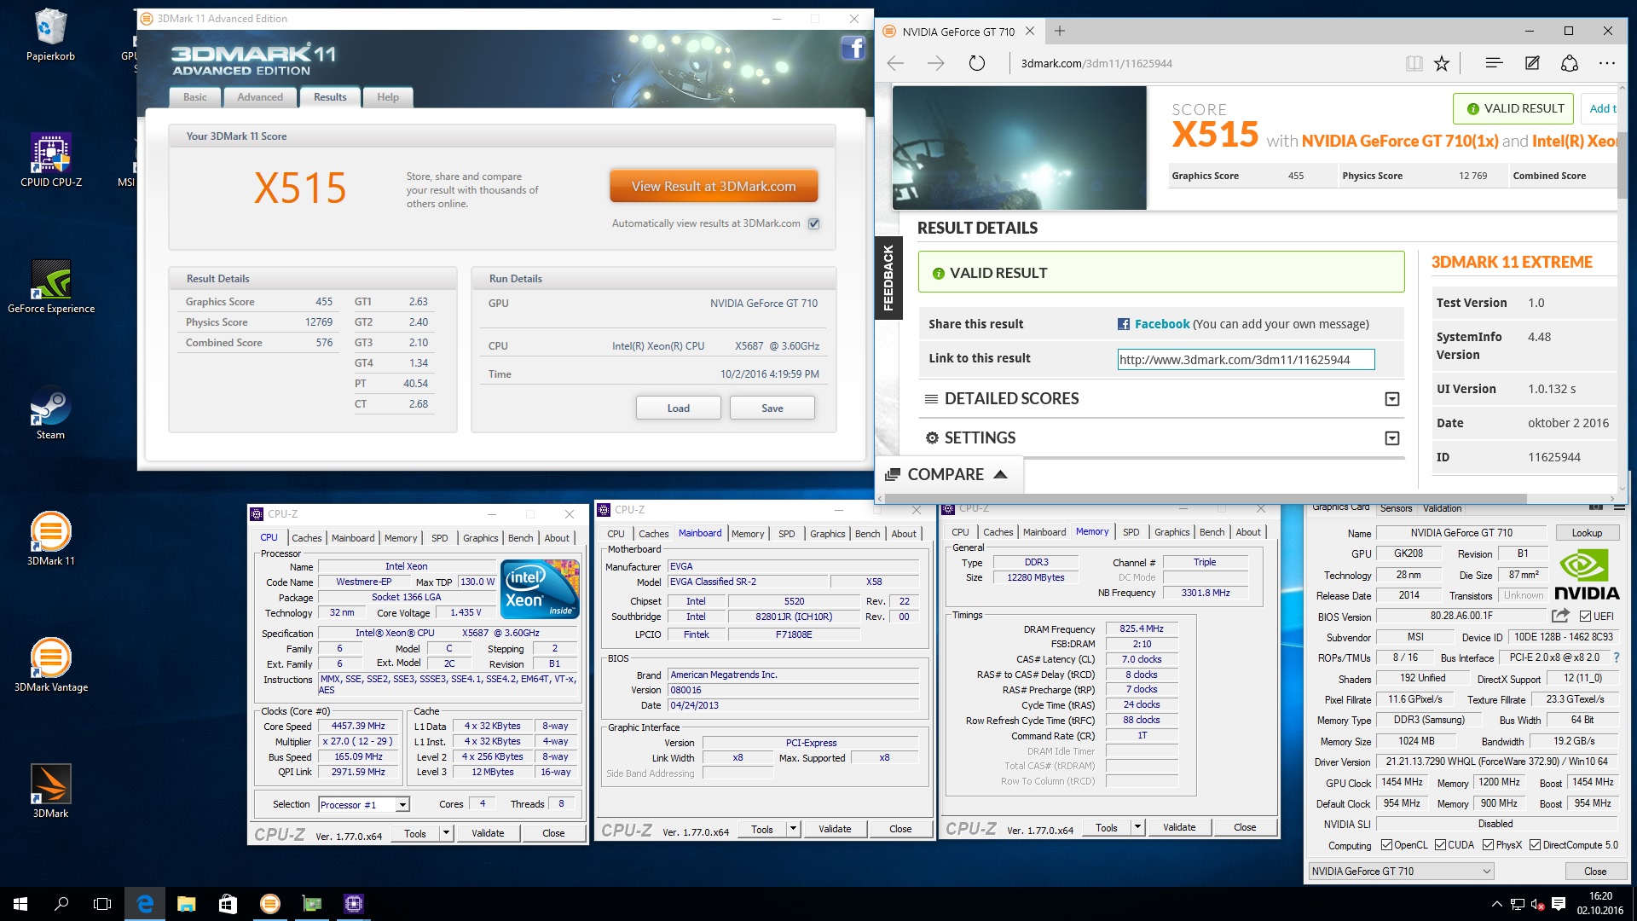Click the result link URL field
This screenshot has width=1637, height=921.
tap(1246, 360)
